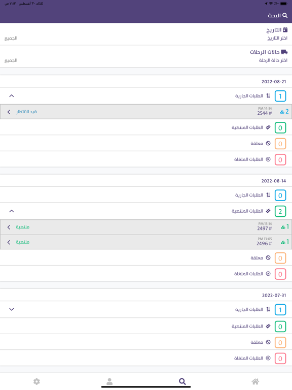Click the boxes icon on order 2496
The height and width of the screenshot is (390, 292).
[283, 243]
